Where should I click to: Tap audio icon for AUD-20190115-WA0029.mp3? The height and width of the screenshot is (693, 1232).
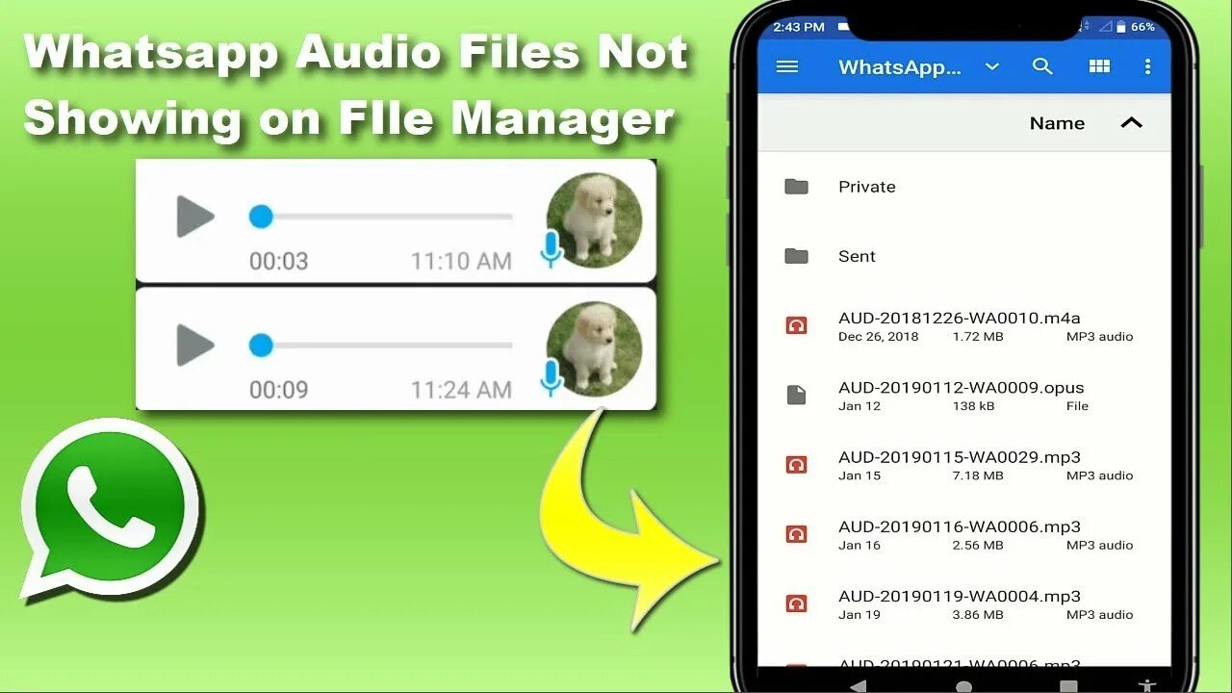[x=796, y=465]
